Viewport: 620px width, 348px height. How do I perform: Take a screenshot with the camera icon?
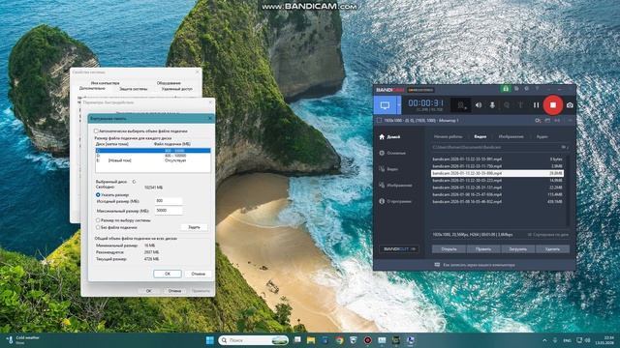(x=570, y=105)
